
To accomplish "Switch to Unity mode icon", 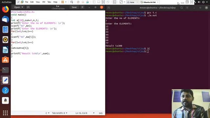I will 108,2.
